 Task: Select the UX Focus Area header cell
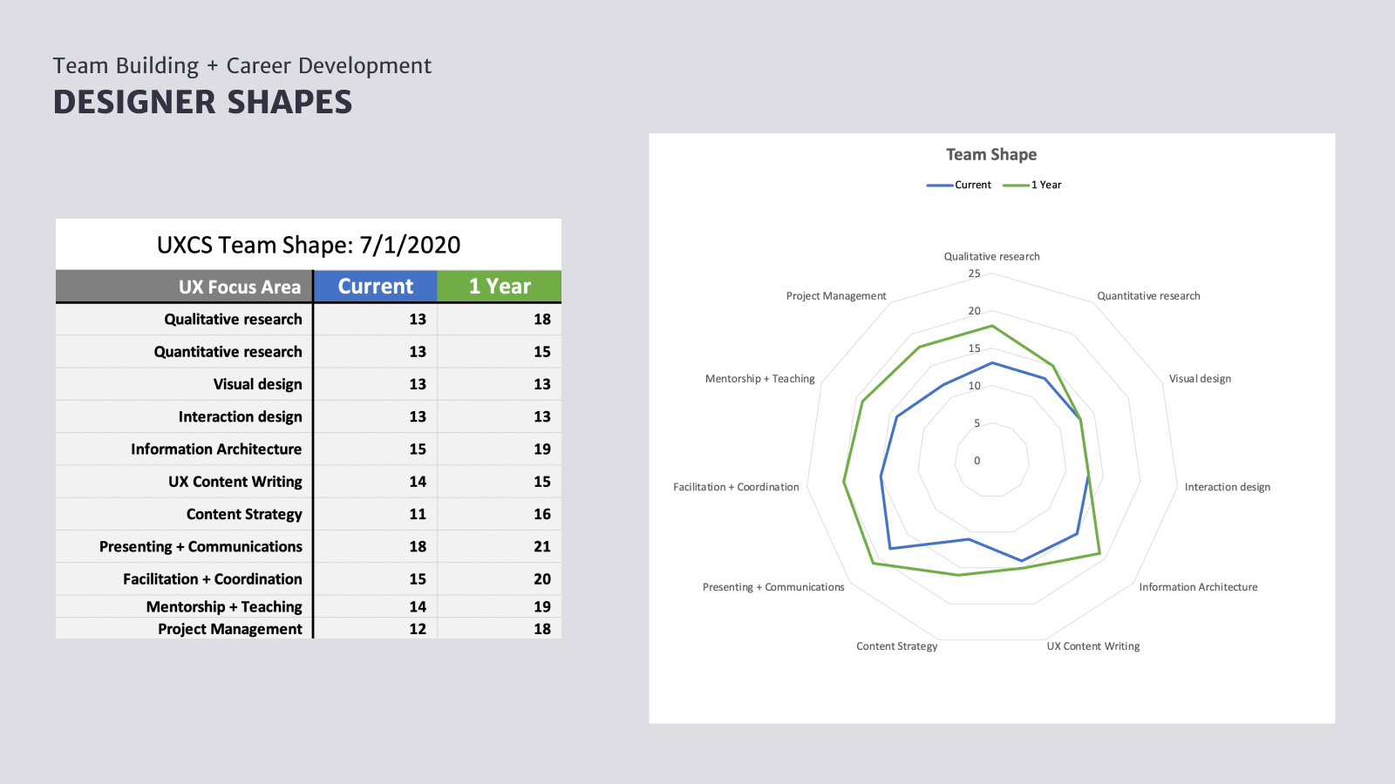point(239,287)
